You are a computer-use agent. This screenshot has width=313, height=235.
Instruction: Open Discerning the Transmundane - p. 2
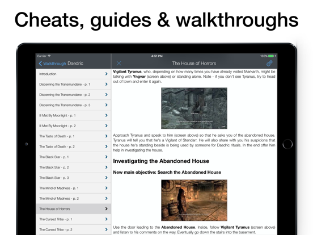pyautogui.click(x=74, y=95)
